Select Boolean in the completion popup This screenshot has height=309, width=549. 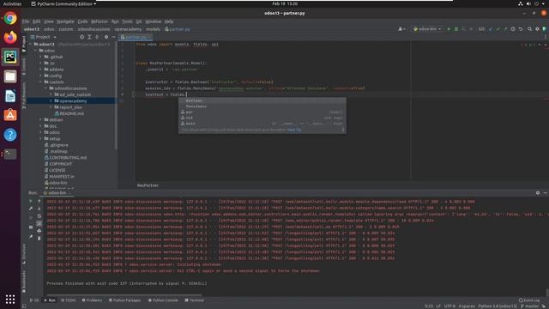click(262, 100)
